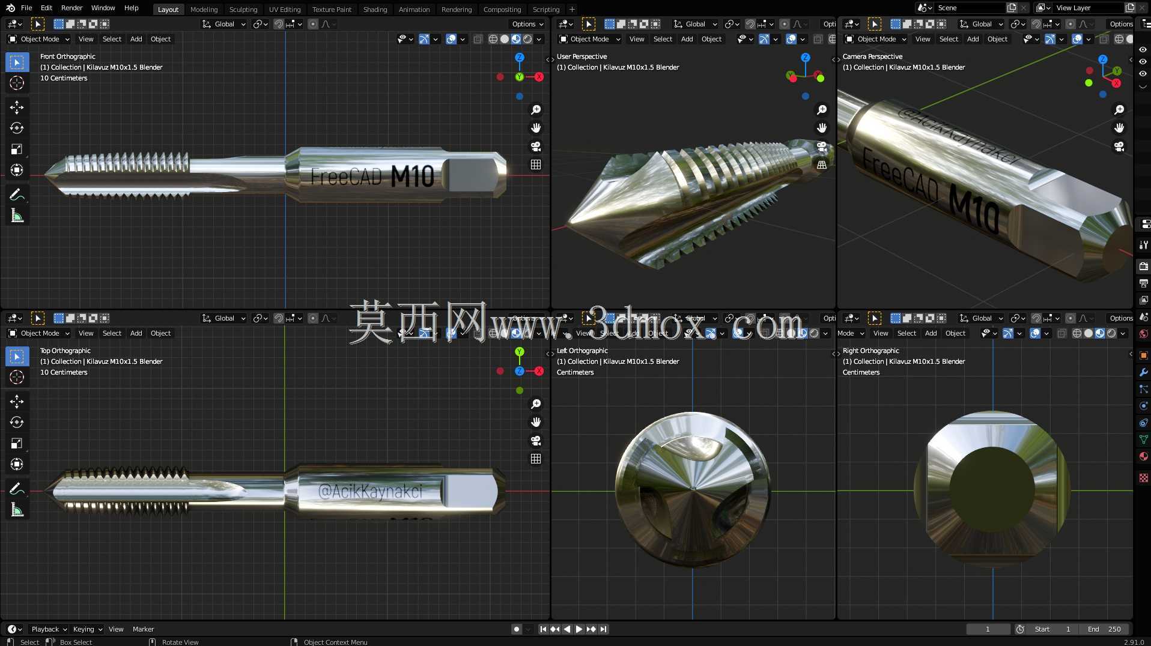The height and width of the screenshot is (646, 1151).
Task: Pick Measure tool in Top Orthographic viewport
Action: (x=17, y=510)
